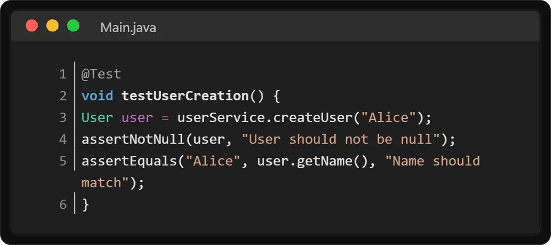The height and width of the screenshot is (245, 551).
Task: Click the wrapped match"); continuation line
Action: 113,183
